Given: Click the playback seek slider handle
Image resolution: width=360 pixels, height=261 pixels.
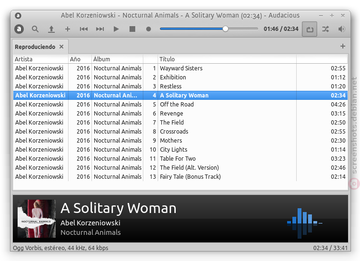Looking at the screenshot, I should click(x=225, y=29).
